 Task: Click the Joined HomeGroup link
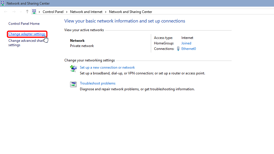186,43
